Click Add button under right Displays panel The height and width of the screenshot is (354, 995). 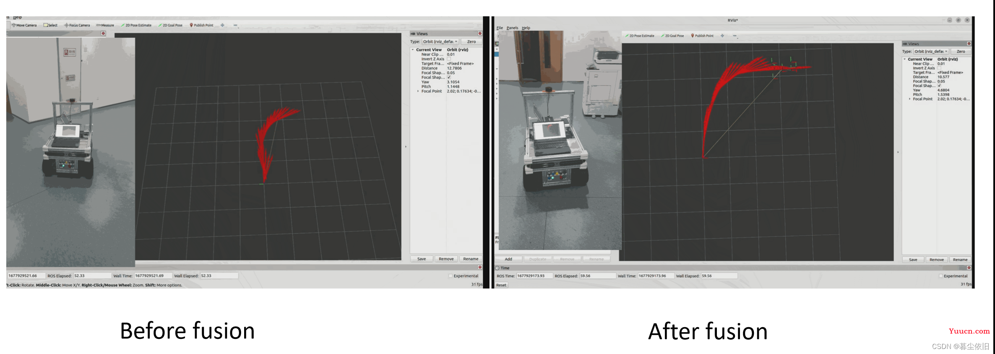(x=508, y=259)
